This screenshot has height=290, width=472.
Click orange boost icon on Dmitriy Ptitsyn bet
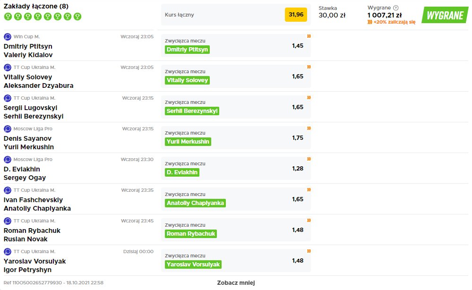(x=309, y=36)
